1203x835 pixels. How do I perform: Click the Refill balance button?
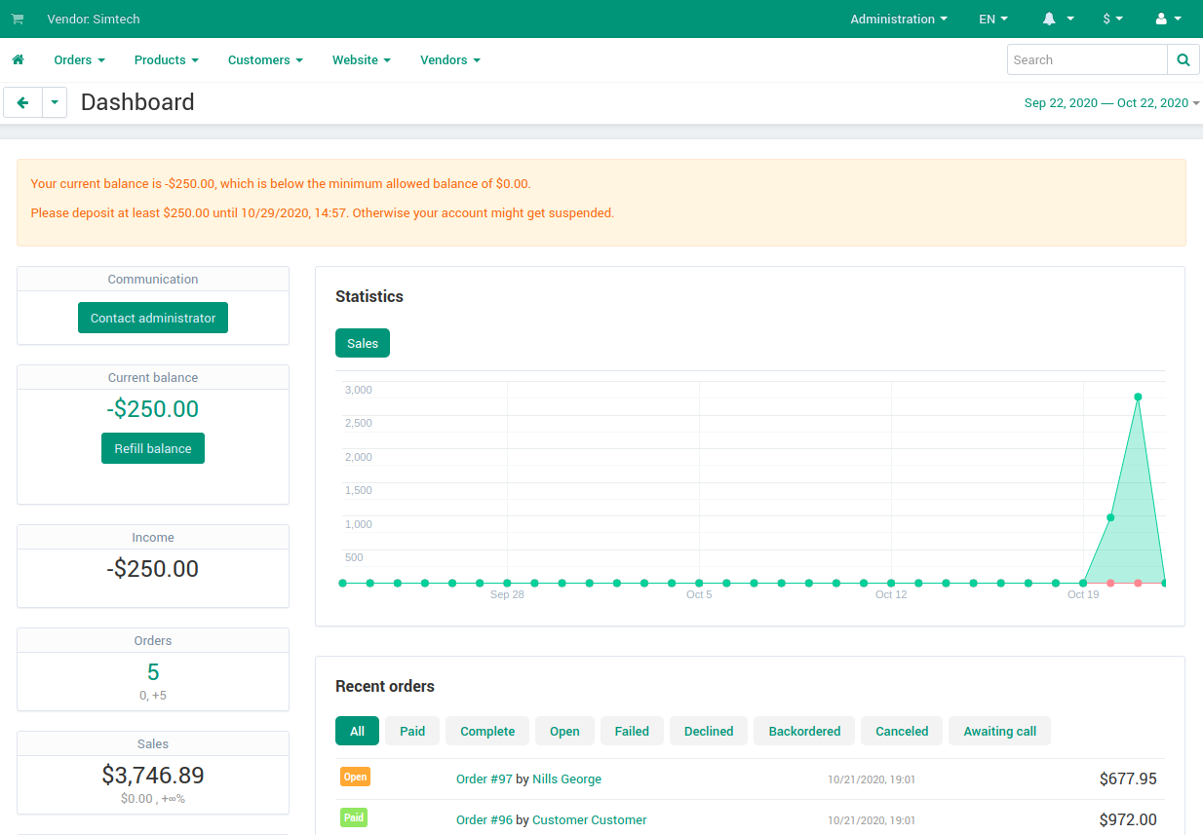(x=153, y=448)
